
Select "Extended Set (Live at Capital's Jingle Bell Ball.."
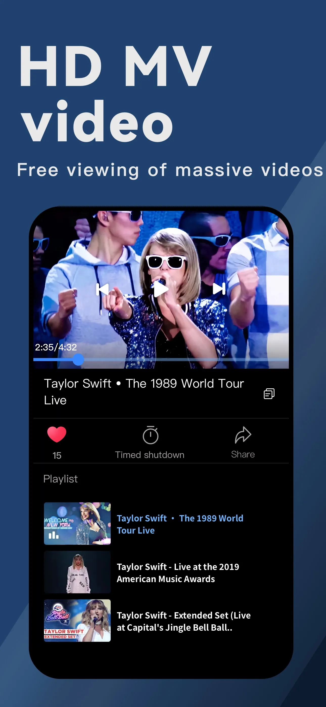(184, 621)
